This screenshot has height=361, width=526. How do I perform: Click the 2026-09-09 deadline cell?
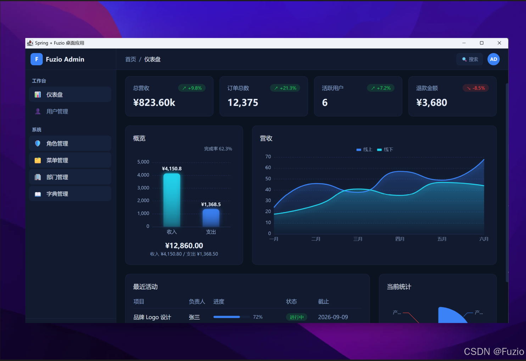pos(333,317)
